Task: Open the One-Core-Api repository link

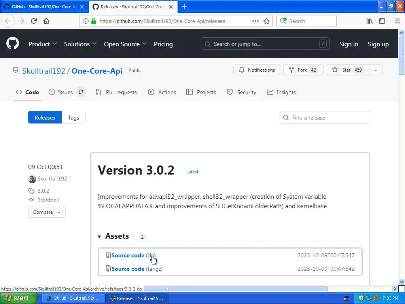Action: [97, 71]
